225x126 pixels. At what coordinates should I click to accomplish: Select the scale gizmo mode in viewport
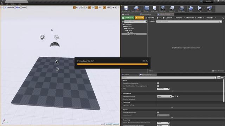tap(80, 7)
